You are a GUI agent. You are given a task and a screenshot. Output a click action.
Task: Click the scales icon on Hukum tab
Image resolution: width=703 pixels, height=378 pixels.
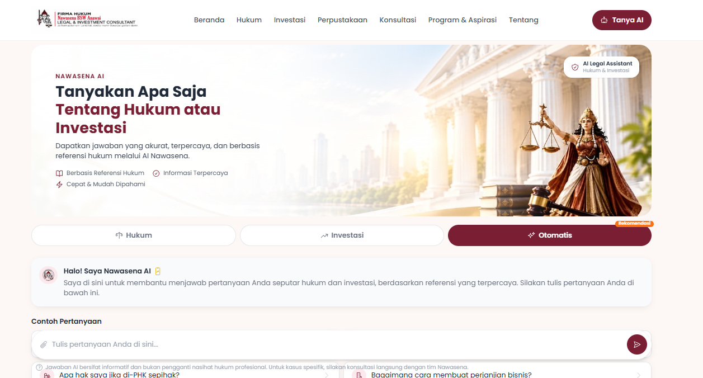119,235
